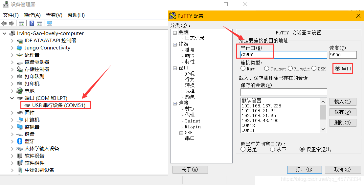Expand the 打印队列 device category
The width and height of the screenshot is (364, 185).
tap(12, 77)
